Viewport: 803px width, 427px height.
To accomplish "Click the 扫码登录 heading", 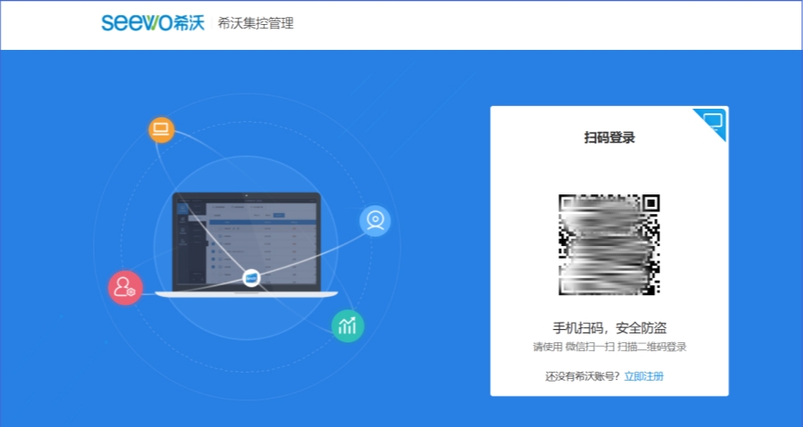I will pyautogui.click(x=609, y=137).
